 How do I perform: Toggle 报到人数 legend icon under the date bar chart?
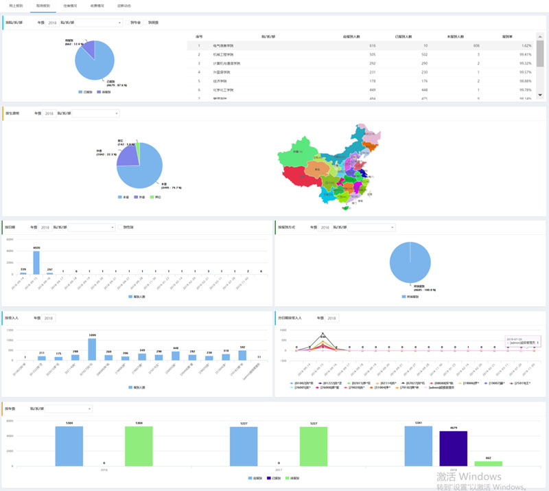130,296
